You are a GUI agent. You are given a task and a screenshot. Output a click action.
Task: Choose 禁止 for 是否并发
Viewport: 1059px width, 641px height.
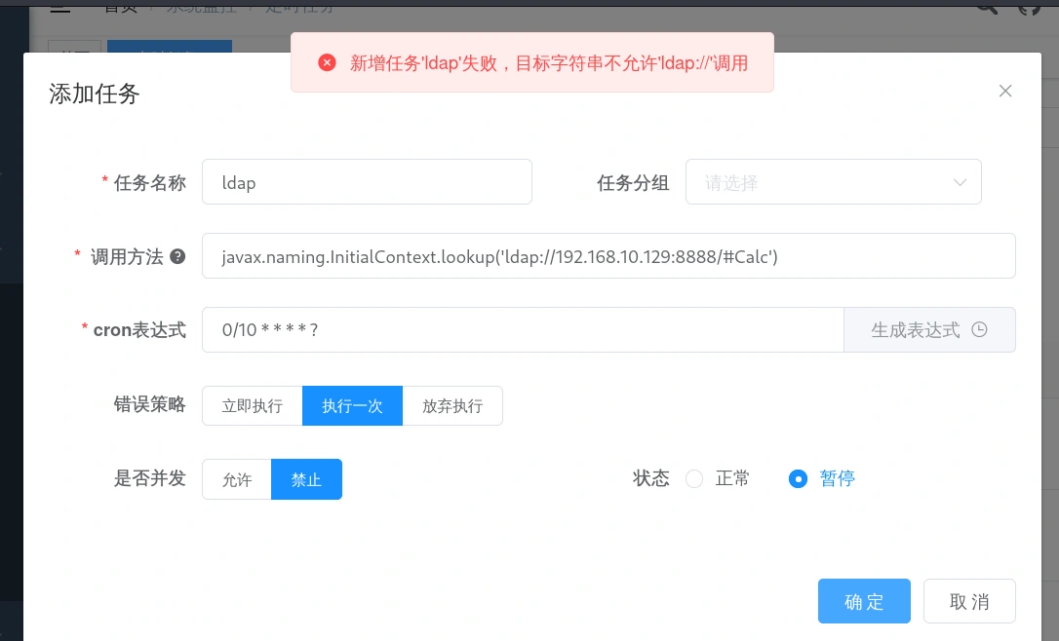point(306,479)
